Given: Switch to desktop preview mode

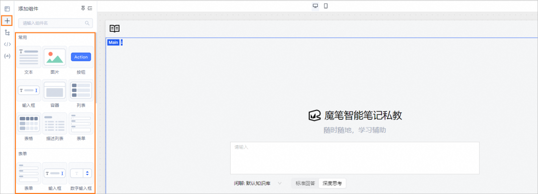Looking at the screenshot, I should coord(315,6).
